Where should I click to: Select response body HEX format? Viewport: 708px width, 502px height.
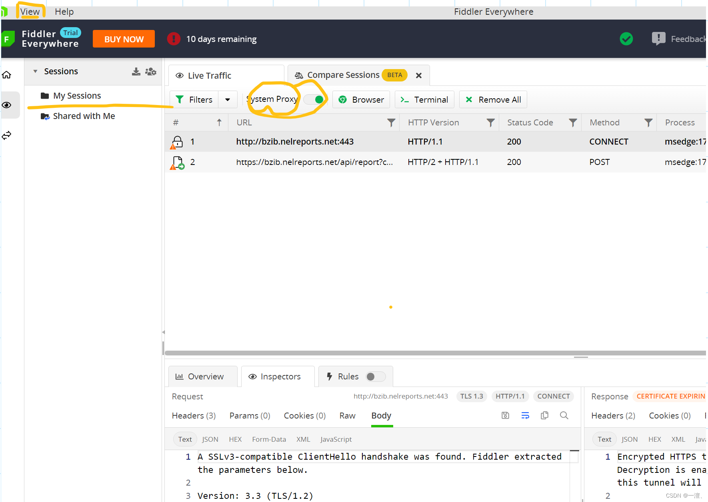[655, 439]
